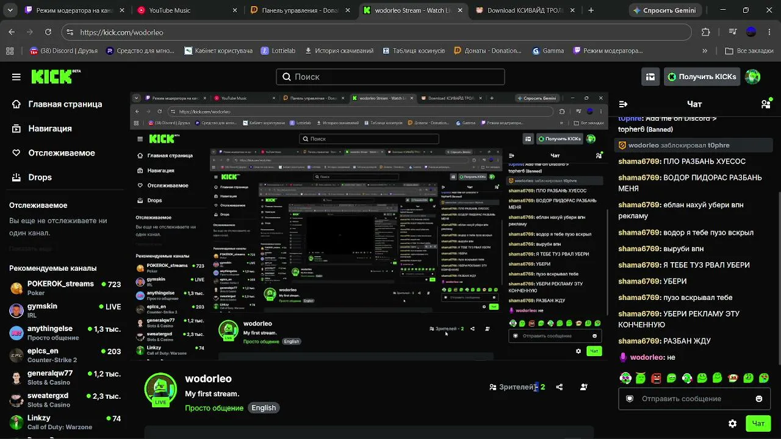Open the gymskin recommended channel
This screenshot has height=439, width=781.
65,310
